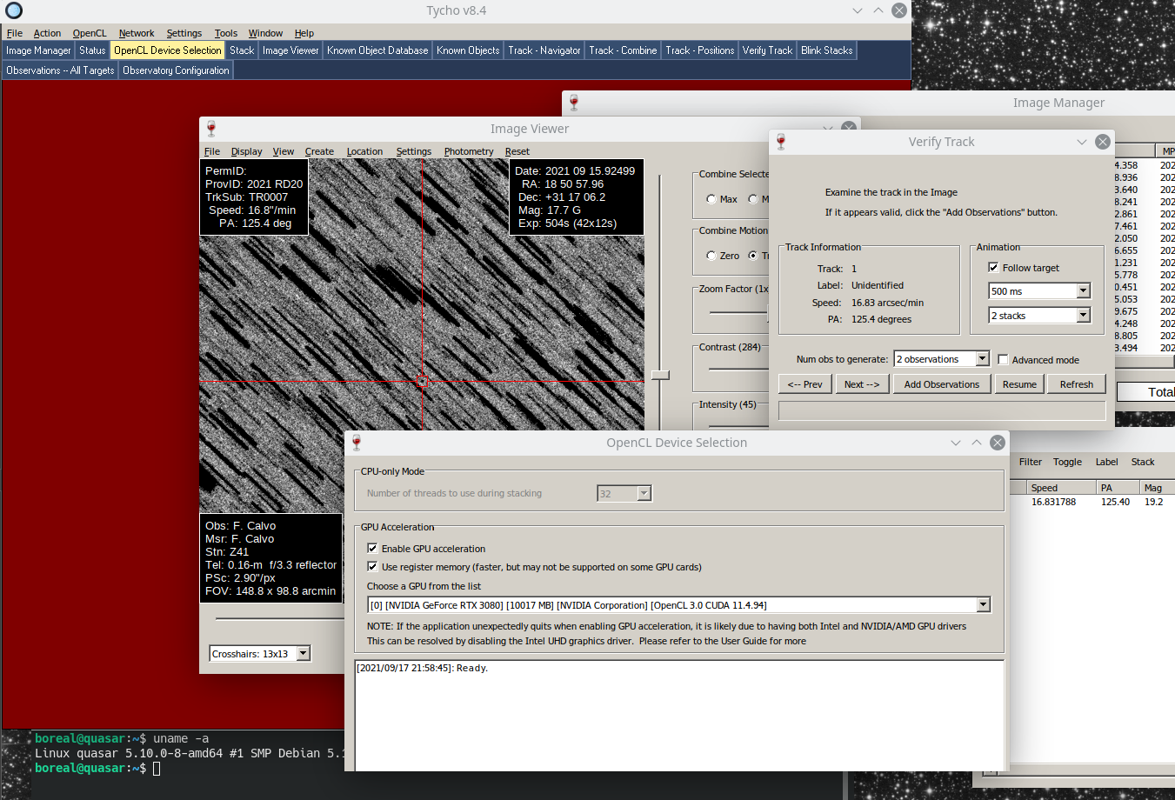The width and height of the screenshot is (1175, 800).
Task: Click the Total button in Image Manager
Action: 1146,392
